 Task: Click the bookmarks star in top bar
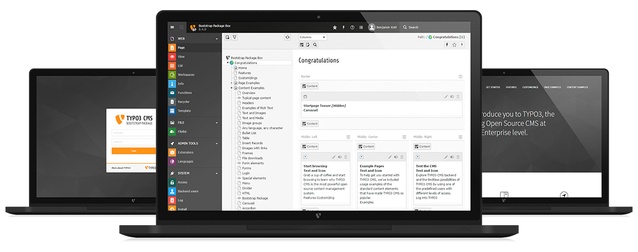[335, 27]
